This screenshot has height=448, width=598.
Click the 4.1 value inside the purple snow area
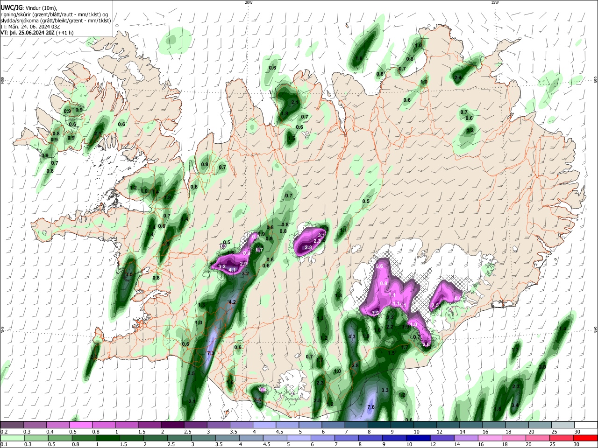click(x=232, y=270)
